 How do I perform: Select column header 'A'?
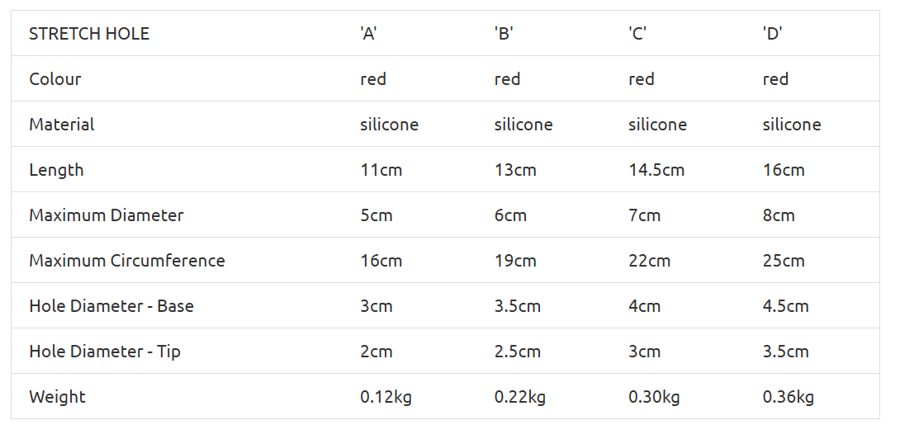(x=369, y=34)
